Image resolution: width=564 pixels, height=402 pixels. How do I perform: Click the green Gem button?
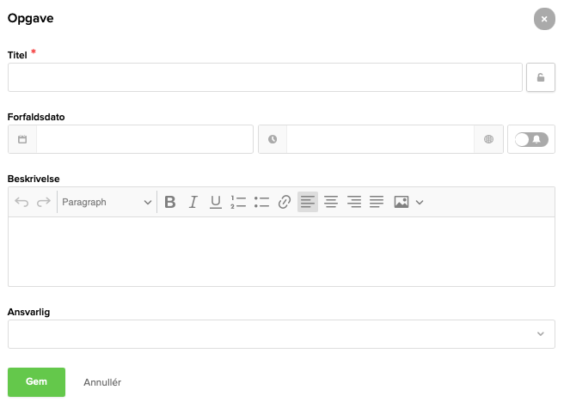[x=36, y=382]
